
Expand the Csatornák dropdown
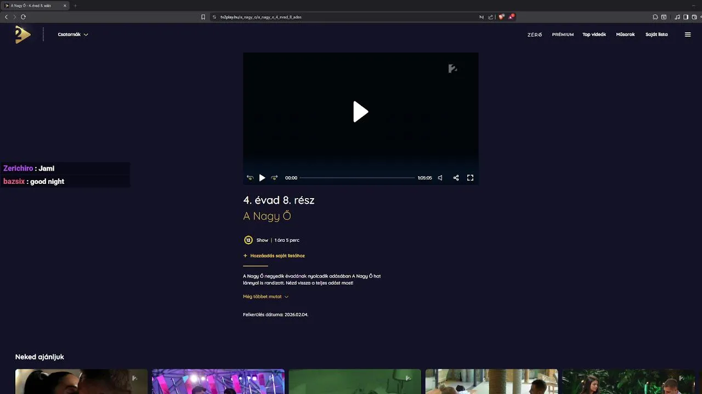[73, 34]
